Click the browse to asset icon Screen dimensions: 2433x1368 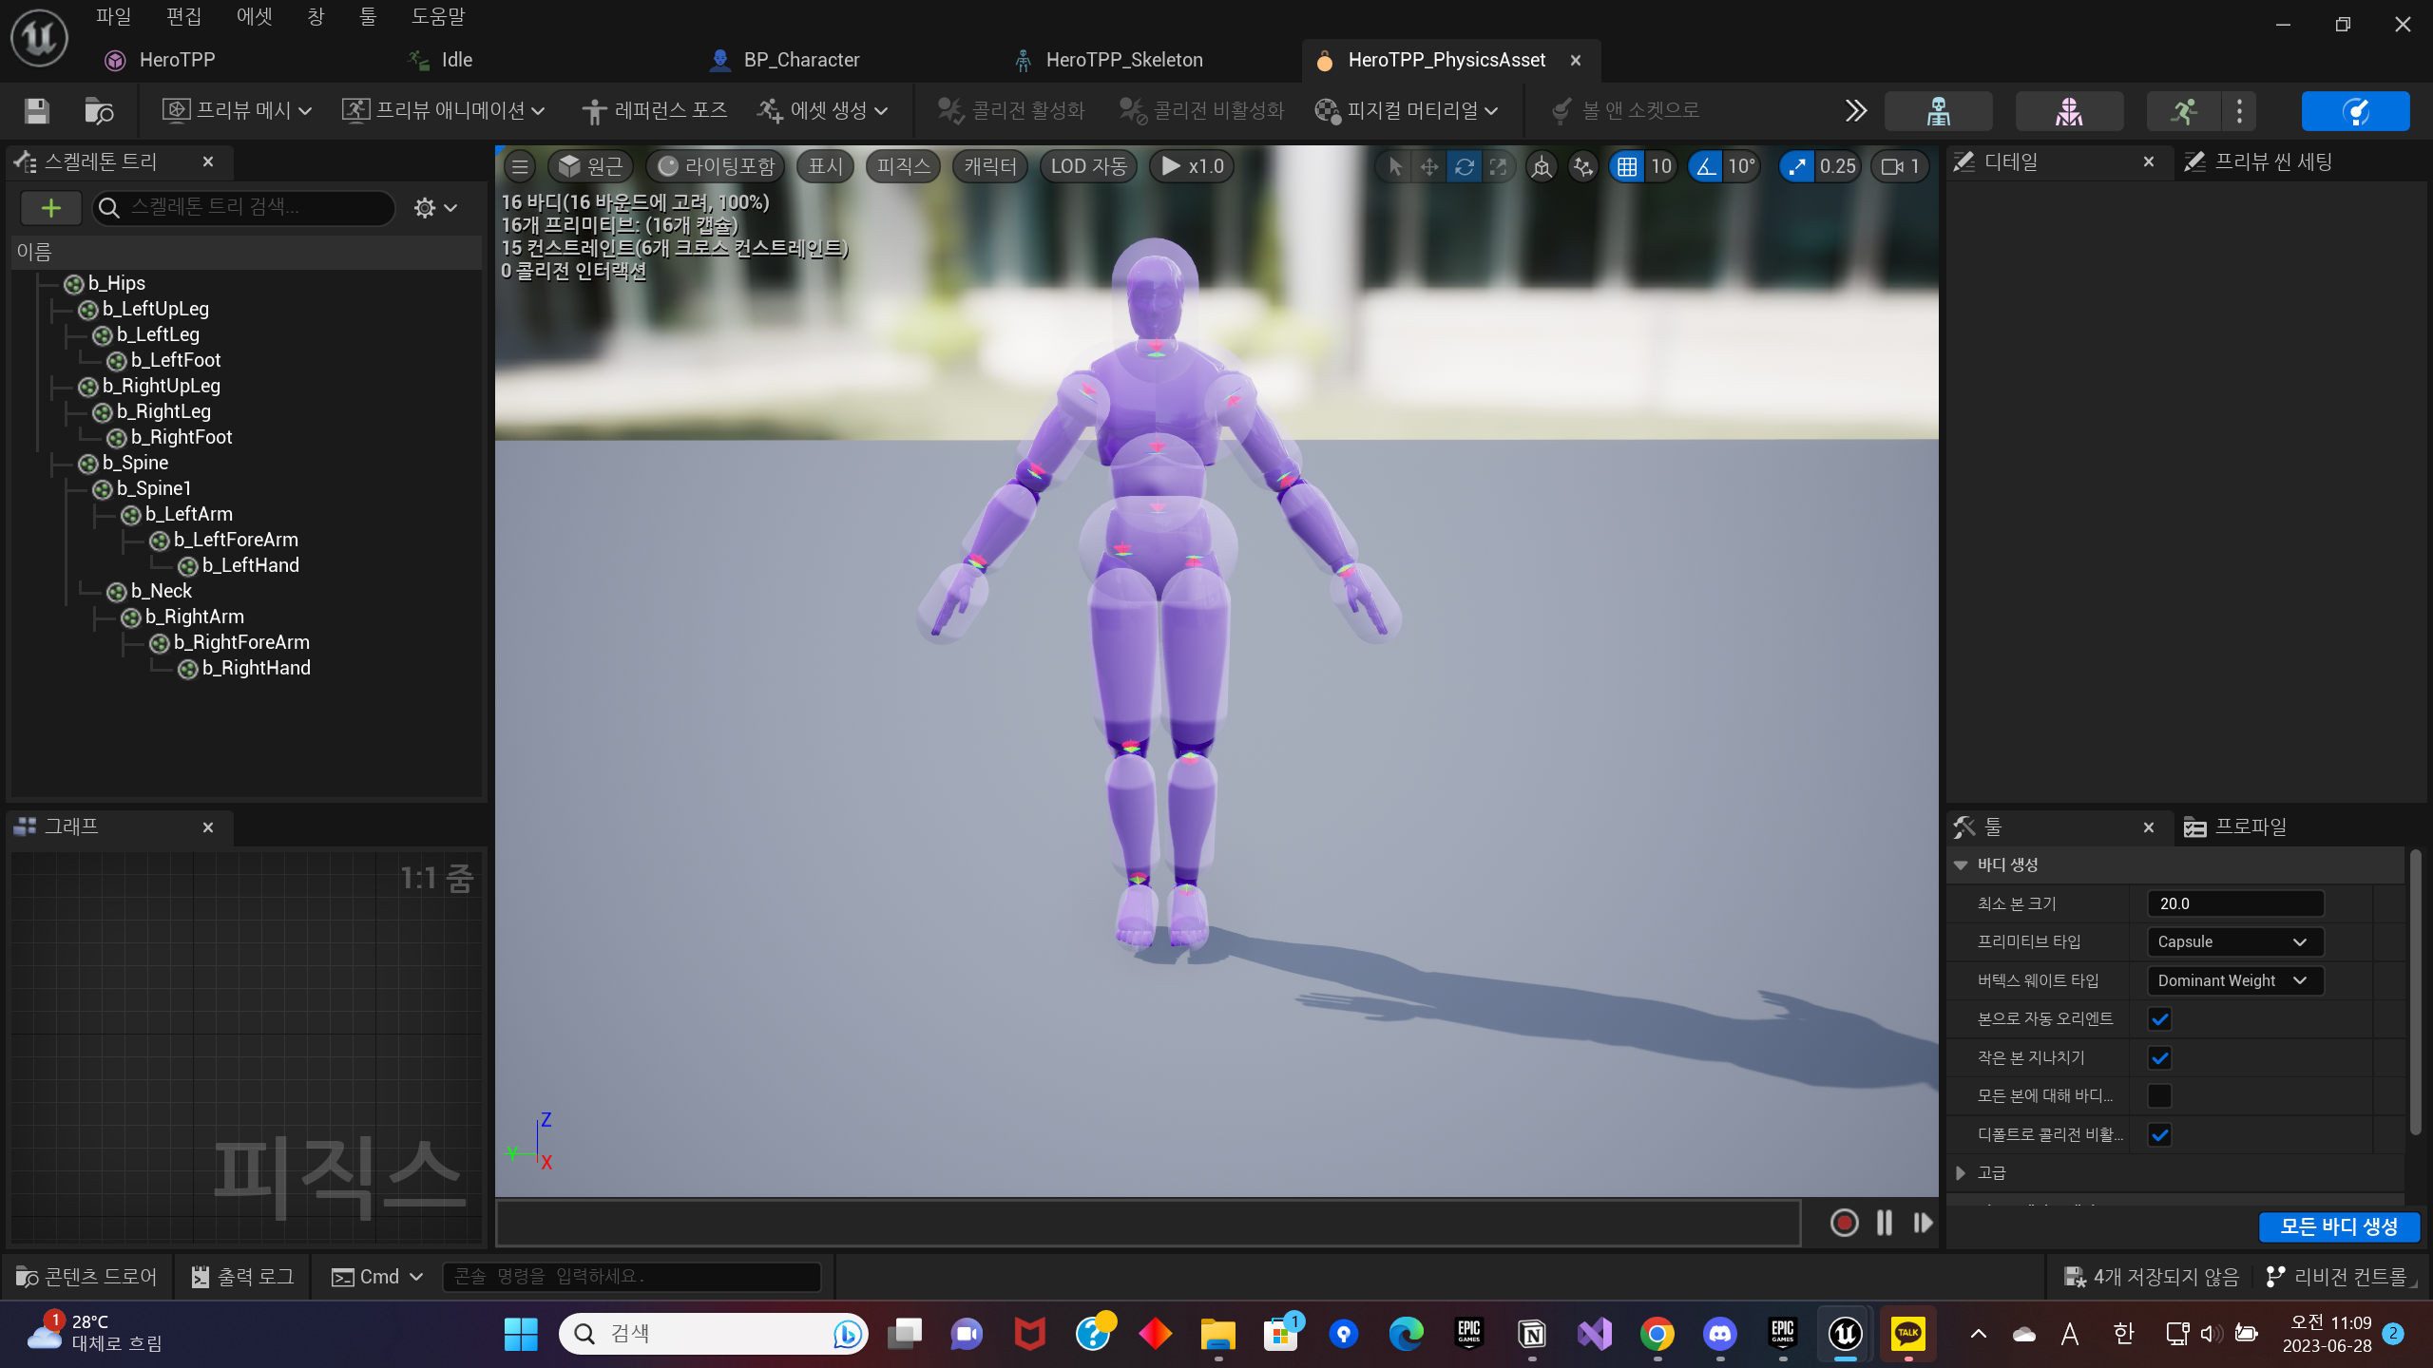pos(99,111)
